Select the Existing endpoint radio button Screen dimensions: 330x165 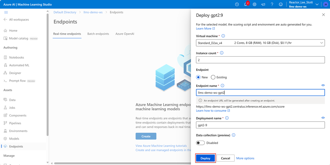[x=213, y=77]
